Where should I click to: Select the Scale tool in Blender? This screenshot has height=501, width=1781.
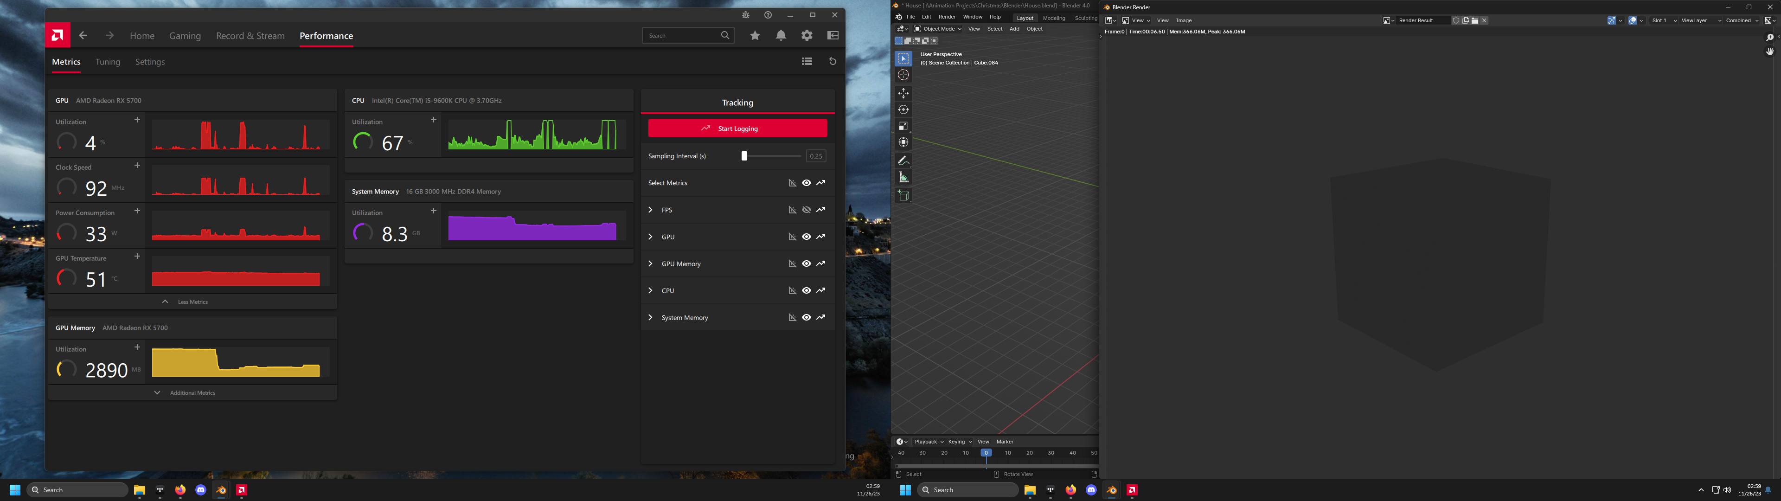pos(903,126)
